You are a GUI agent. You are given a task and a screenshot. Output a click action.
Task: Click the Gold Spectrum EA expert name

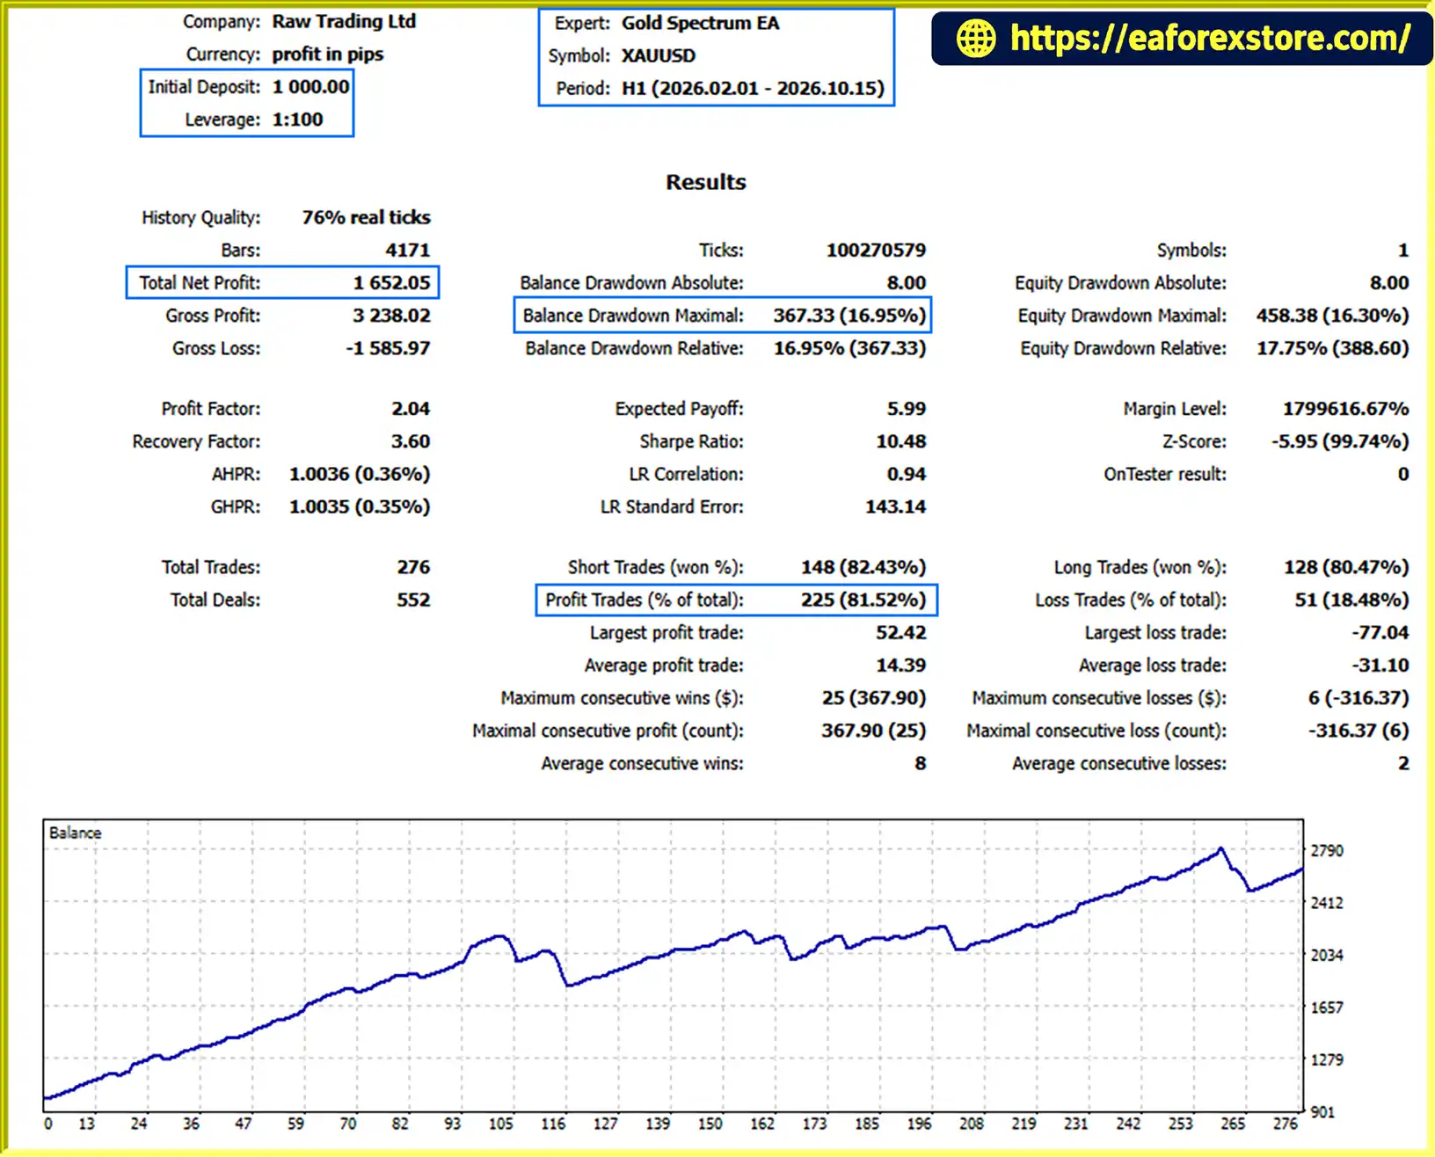coord(700,23)
